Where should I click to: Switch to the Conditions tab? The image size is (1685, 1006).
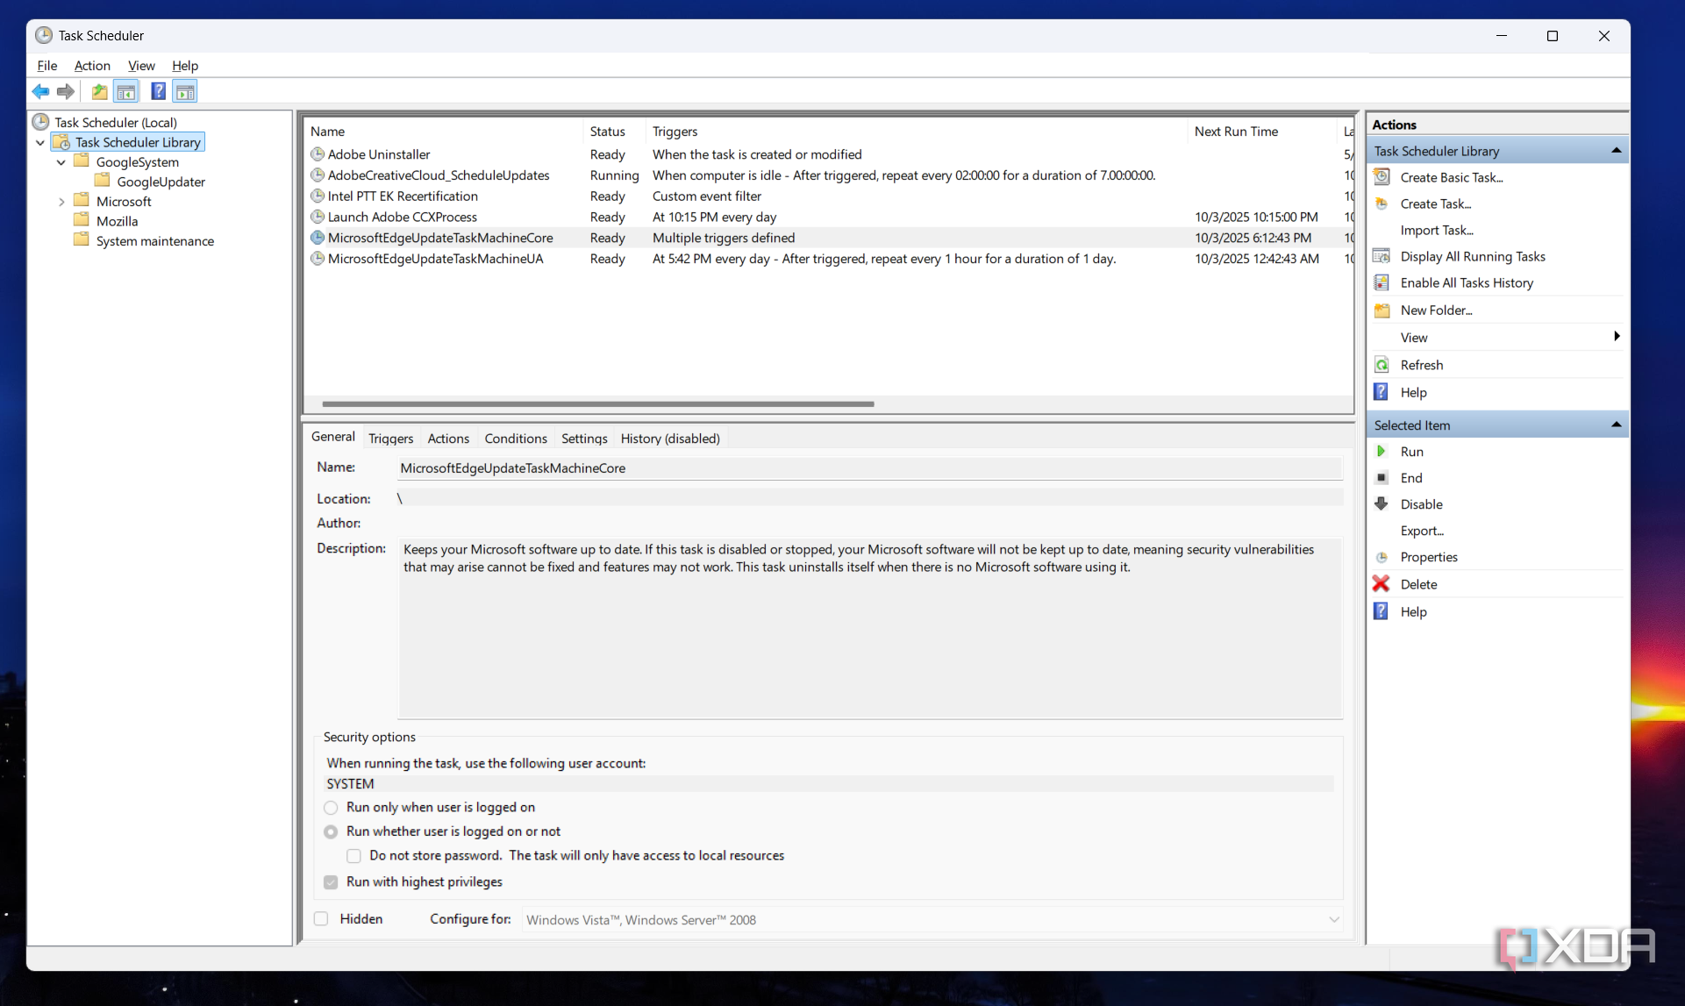coord(516,439)
